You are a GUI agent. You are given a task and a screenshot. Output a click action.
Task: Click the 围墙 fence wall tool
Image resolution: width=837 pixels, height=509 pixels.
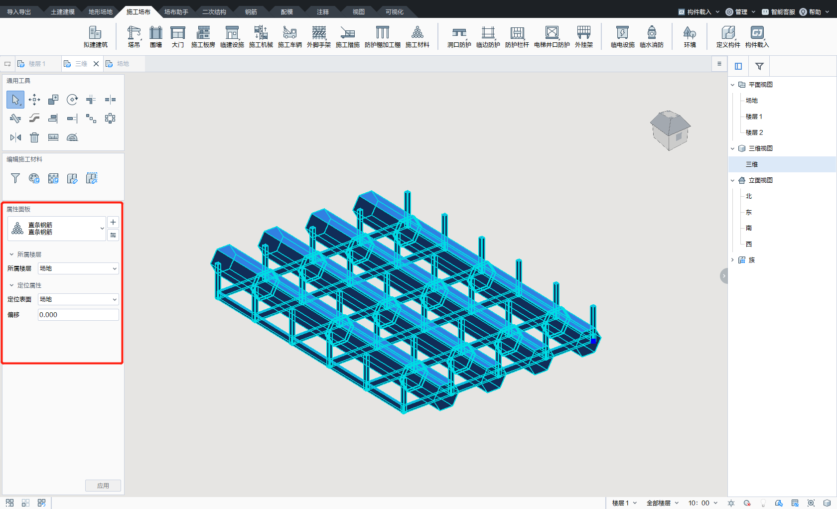156,37
